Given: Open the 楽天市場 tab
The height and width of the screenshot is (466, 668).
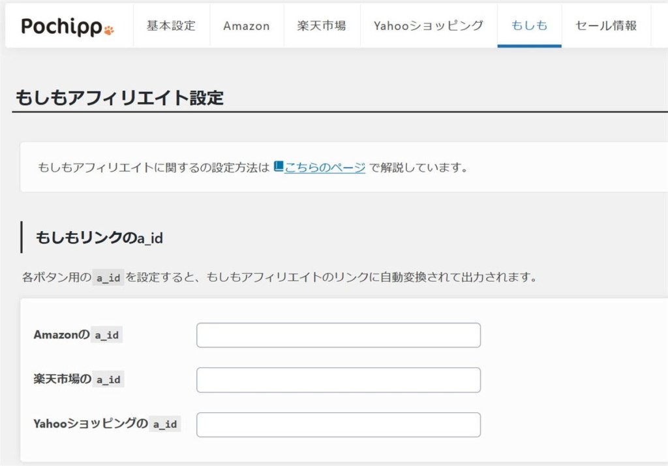Looking at the screenshot, I should (x=322, y=25).
